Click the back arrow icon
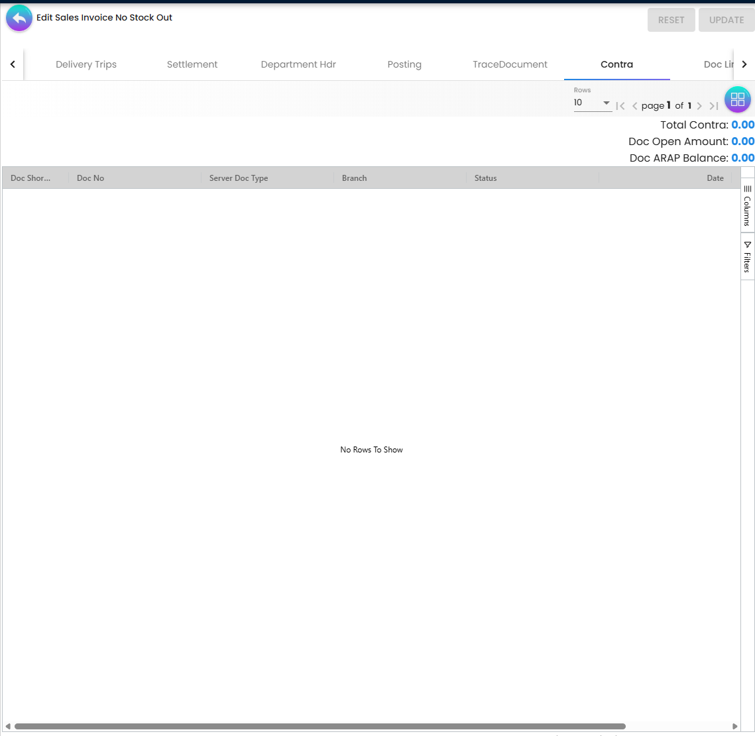Screen dimensions: 755x736 point(19,19)
